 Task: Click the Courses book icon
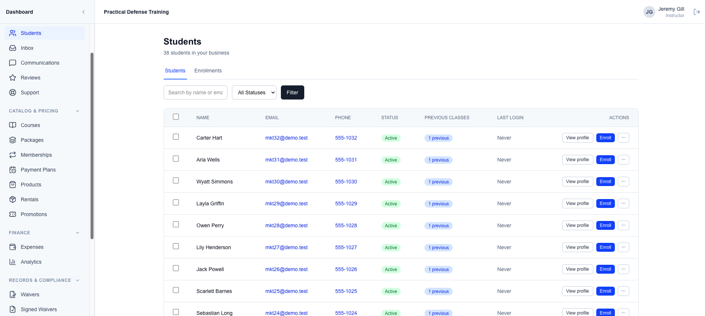[x=13, y=125]
